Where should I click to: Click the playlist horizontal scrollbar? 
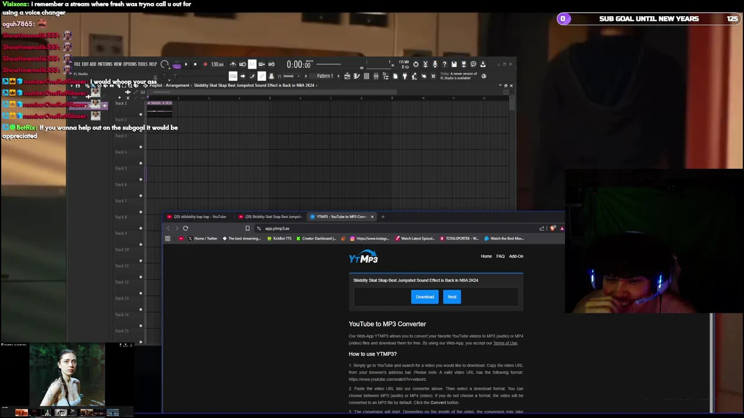273,92
